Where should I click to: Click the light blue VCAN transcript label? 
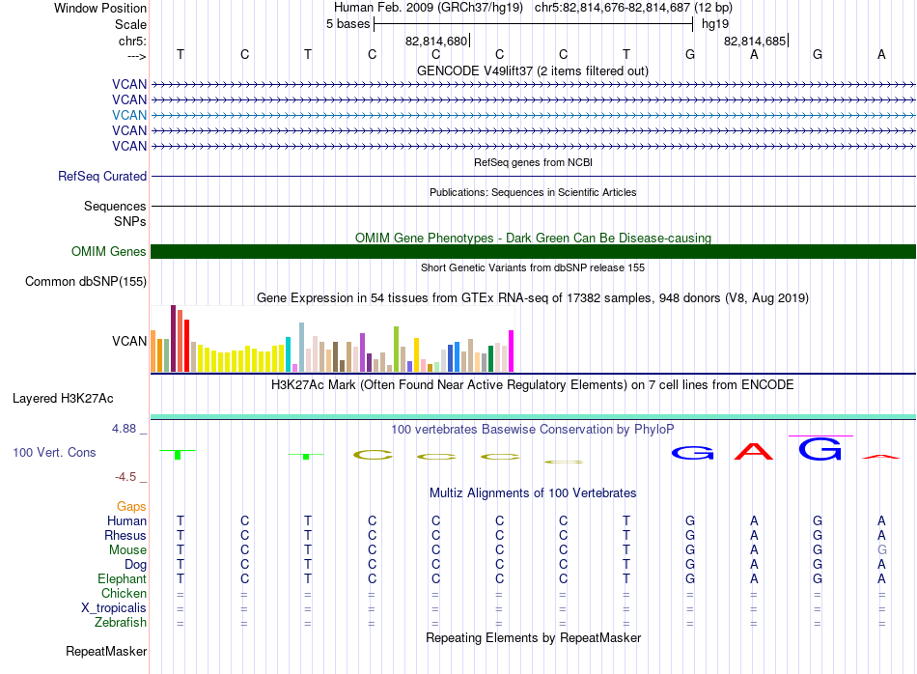(129, 115)
